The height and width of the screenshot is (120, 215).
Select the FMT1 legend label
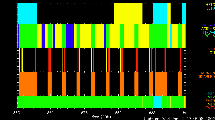[210, 94]
